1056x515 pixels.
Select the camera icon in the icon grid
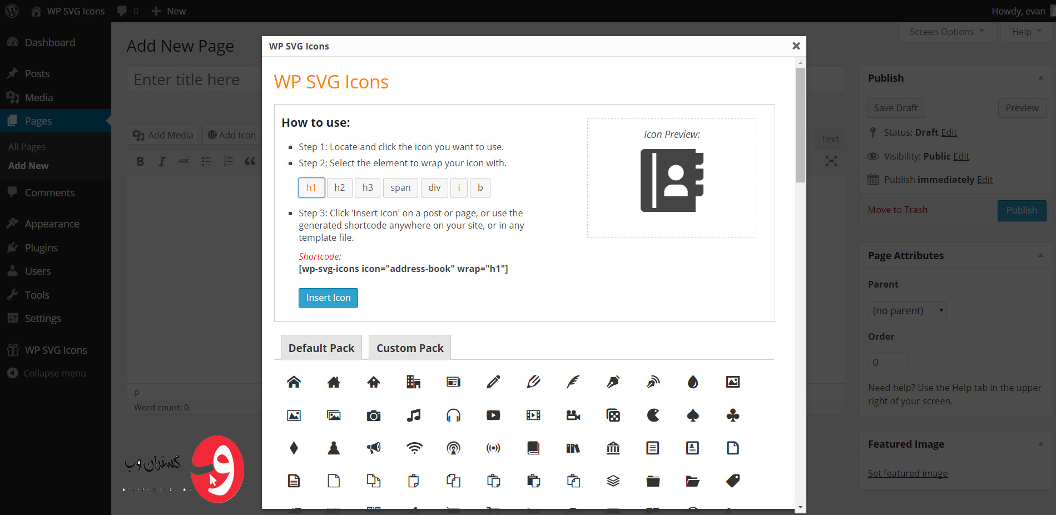(374, 415)
